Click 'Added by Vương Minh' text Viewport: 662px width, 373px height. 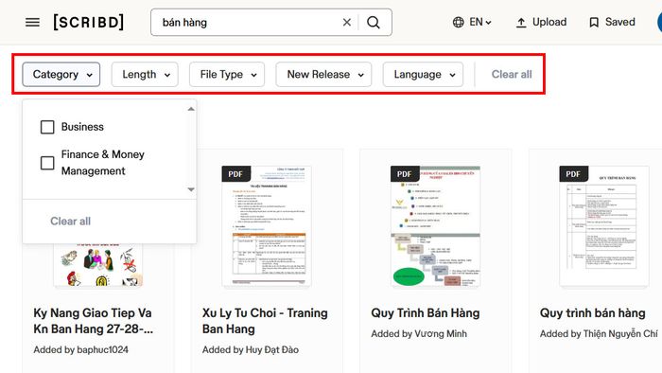pyautogui.click(x=419, y=334)
